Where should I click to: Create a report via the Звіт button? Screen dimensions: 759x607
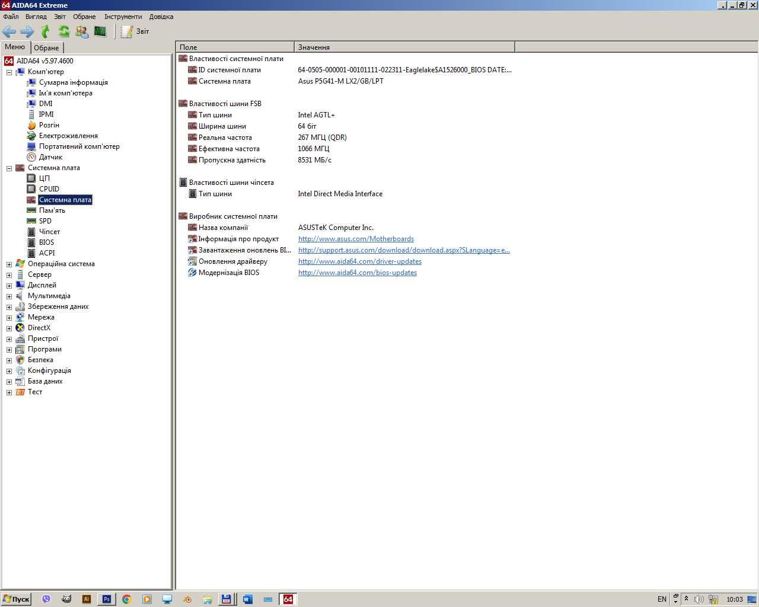[135, 31]
